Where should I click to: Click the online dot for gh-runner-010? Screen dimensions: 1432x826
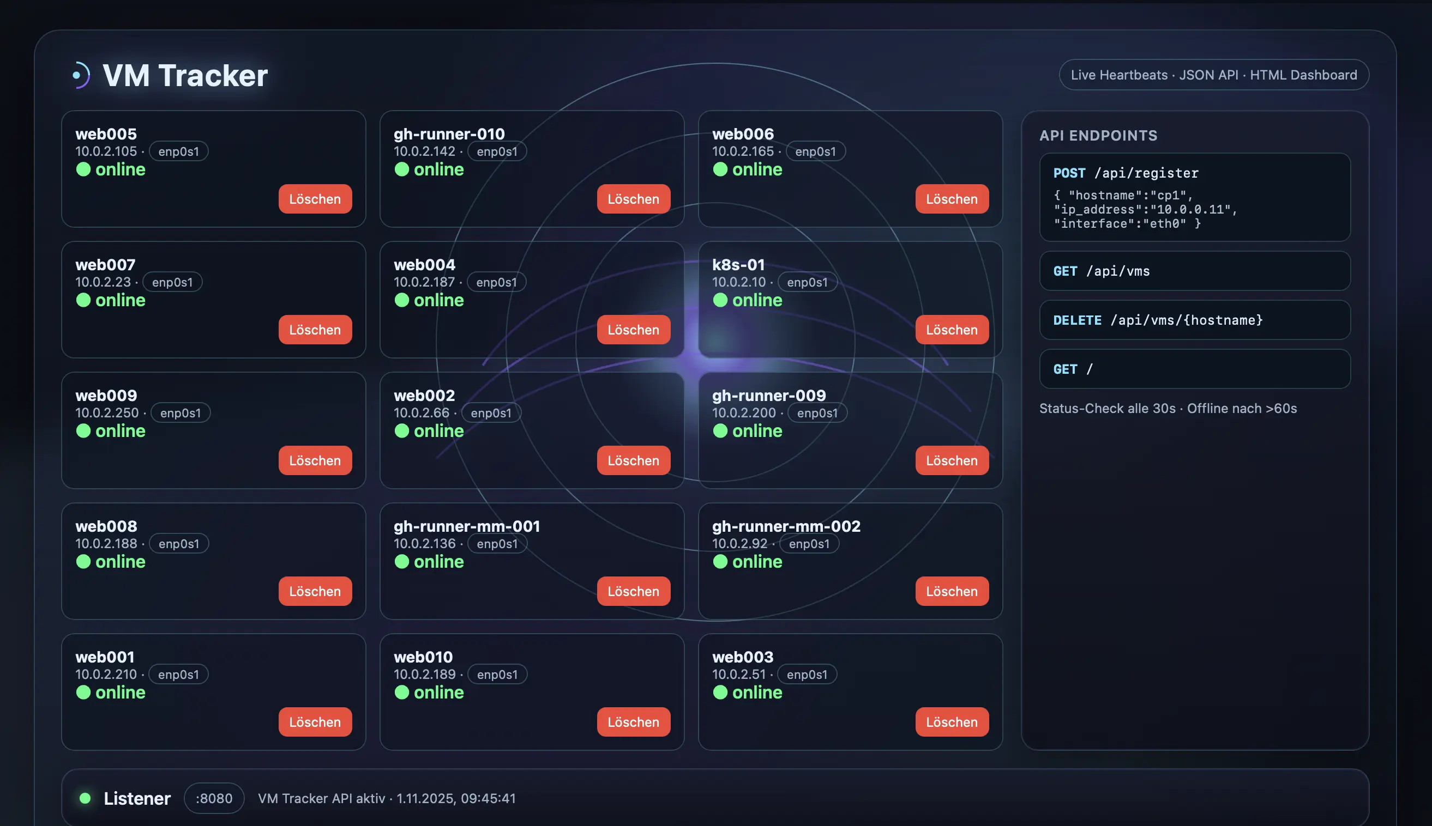pos(402,169)
